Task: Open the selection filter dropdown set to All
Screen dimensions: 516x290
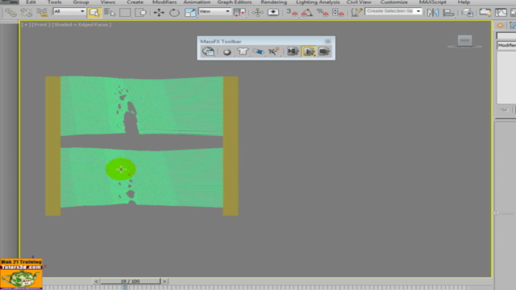Action: (x=69, y=11)
